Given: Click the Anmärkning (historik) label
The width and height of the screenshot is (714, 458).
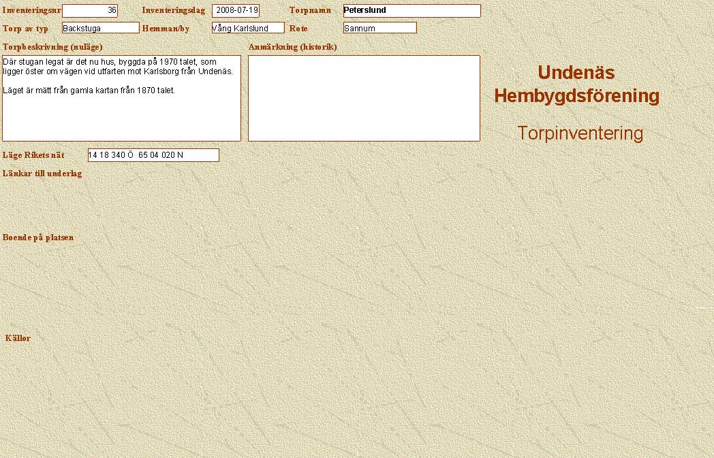Looking at the screenshot, I should click(x=293, y=47).
